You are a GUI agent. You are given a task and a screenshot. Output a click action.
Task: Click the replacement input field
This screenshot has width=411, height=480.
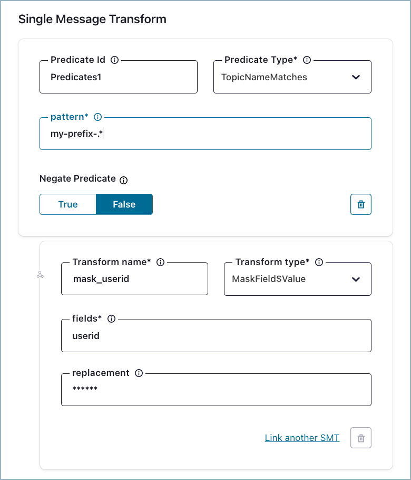[x=216, y=390]
